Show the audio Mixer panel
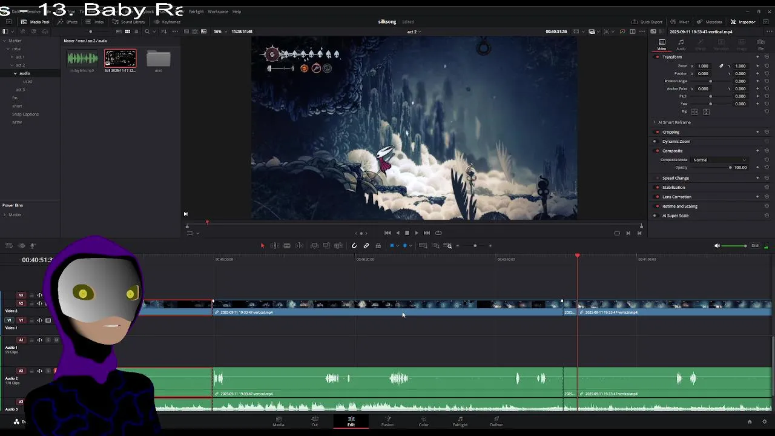 pyautogui.click(x=680, y=22)
